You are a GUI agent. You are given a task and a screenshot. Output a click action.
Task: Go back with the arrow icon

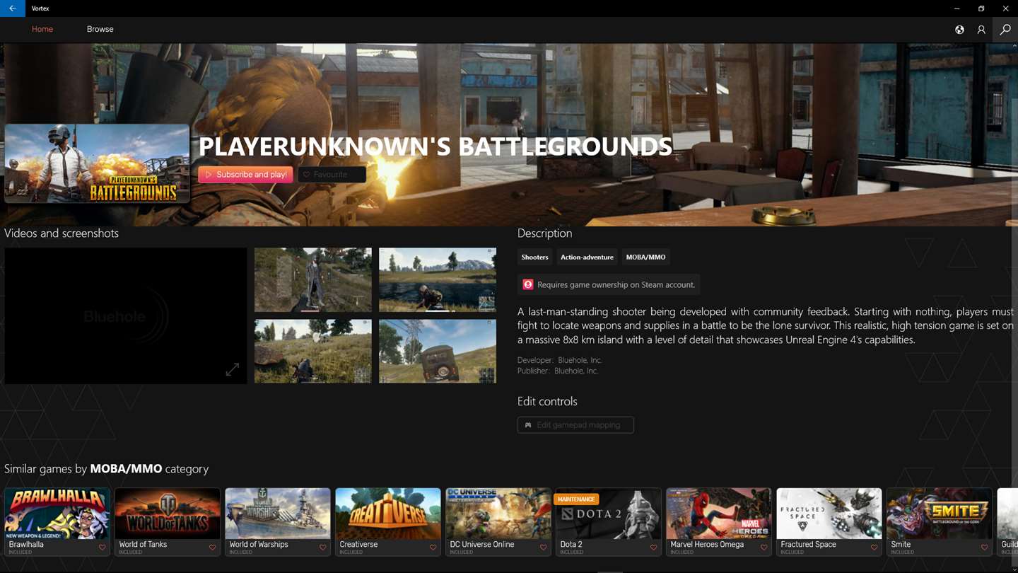13,8
